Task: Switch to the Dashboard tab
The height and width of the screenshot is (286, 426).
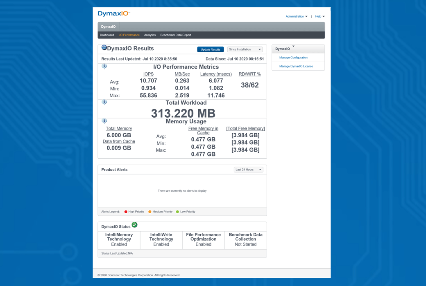Action: point(107,35)
